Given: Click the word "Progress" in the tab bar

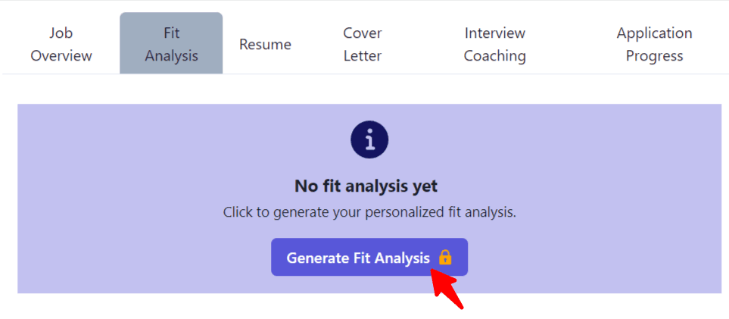Looking at the screenshot, I should [654, 56].
